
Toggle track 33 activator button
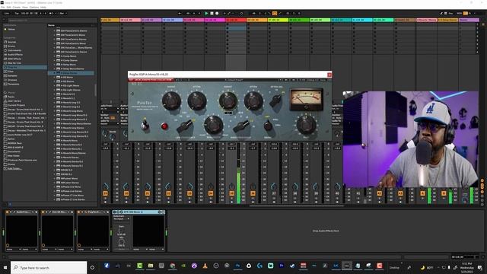coord(189,193)
